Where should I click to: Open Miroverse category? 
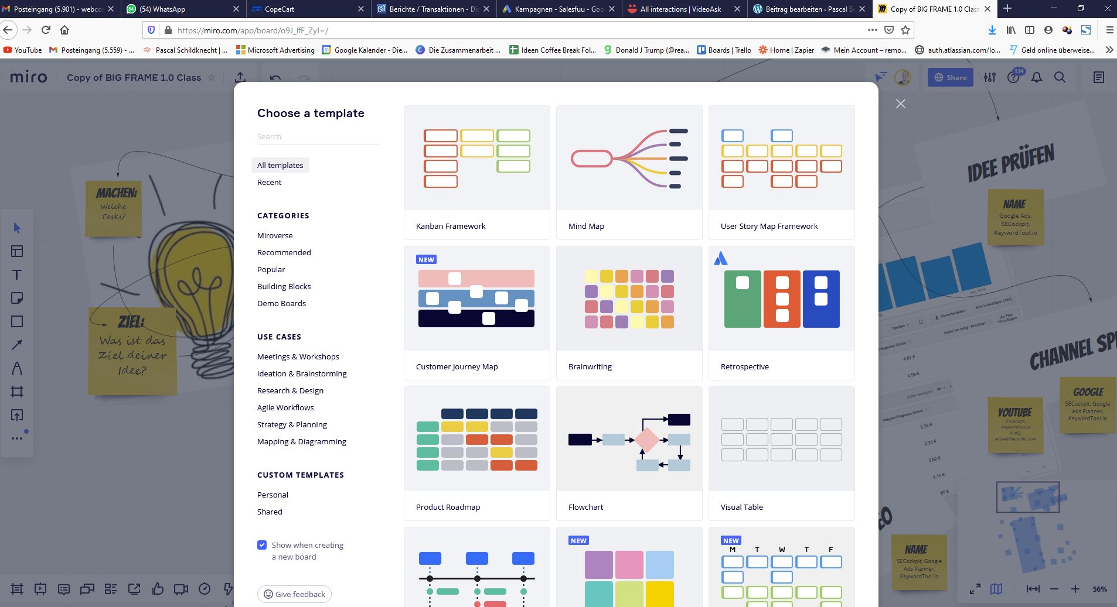point(275,235)
